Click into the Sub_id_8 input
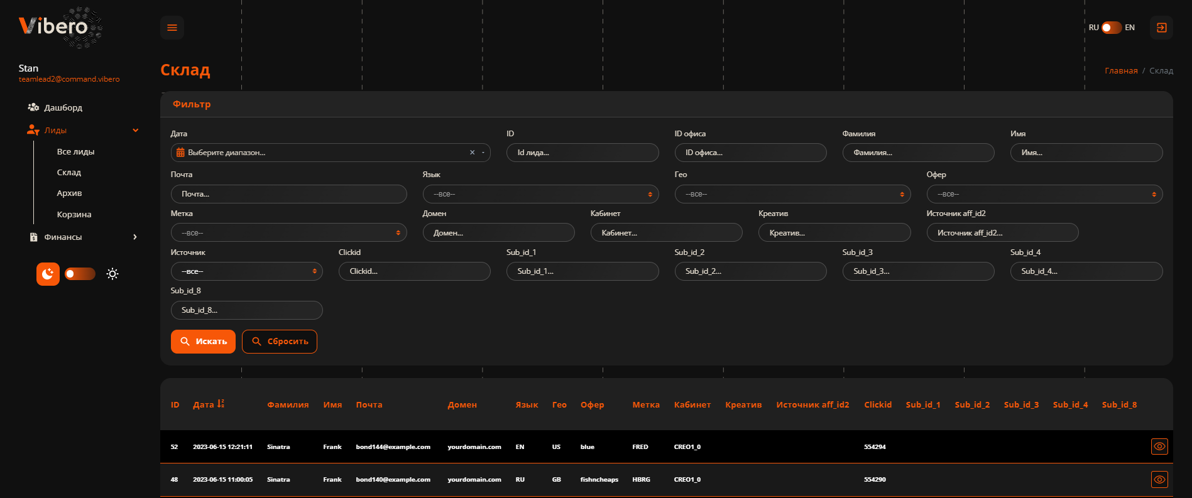Viewport: 1192px width, 498px height. tap(246, 310)
